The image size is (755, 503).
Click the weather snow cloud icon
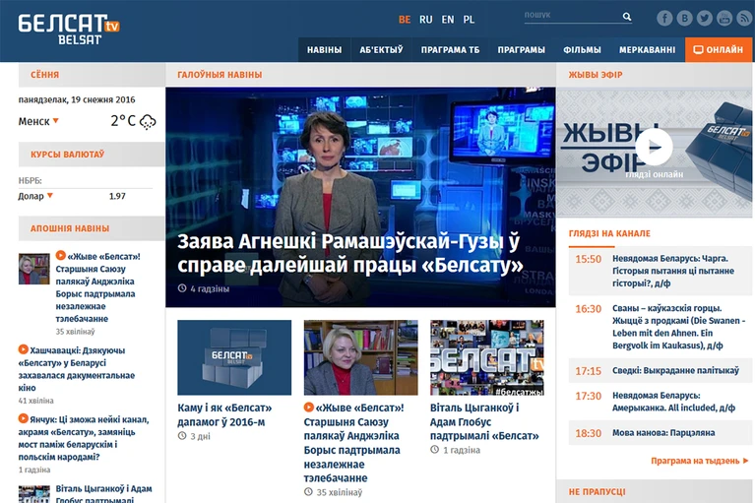tap(148, 122)
